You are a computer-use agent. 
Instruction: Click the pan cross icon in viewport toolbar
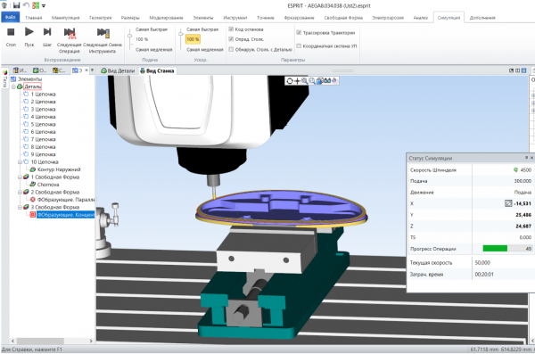(x=297, y=81)
